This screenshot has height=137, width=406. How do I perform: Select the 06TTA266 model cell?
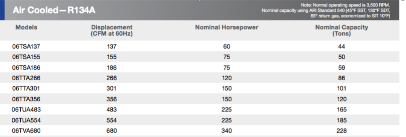pyautogui.click(x=26, y=78)
